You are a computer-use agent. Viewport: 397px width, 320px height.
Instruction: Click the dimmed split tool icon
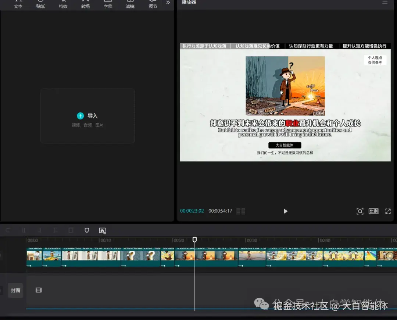24,230
